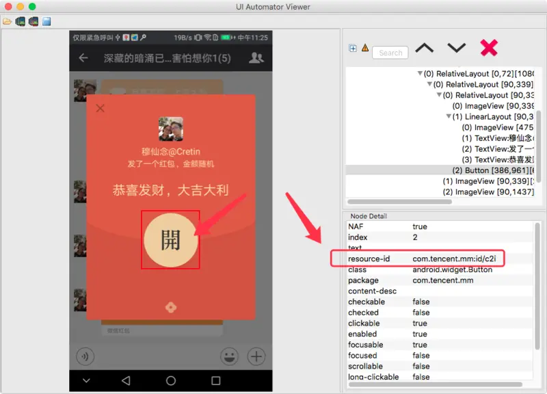This screenshot has height=394, width=547.
Task: Tap the voice input icon in the chat bar
Action: [85, 356]
